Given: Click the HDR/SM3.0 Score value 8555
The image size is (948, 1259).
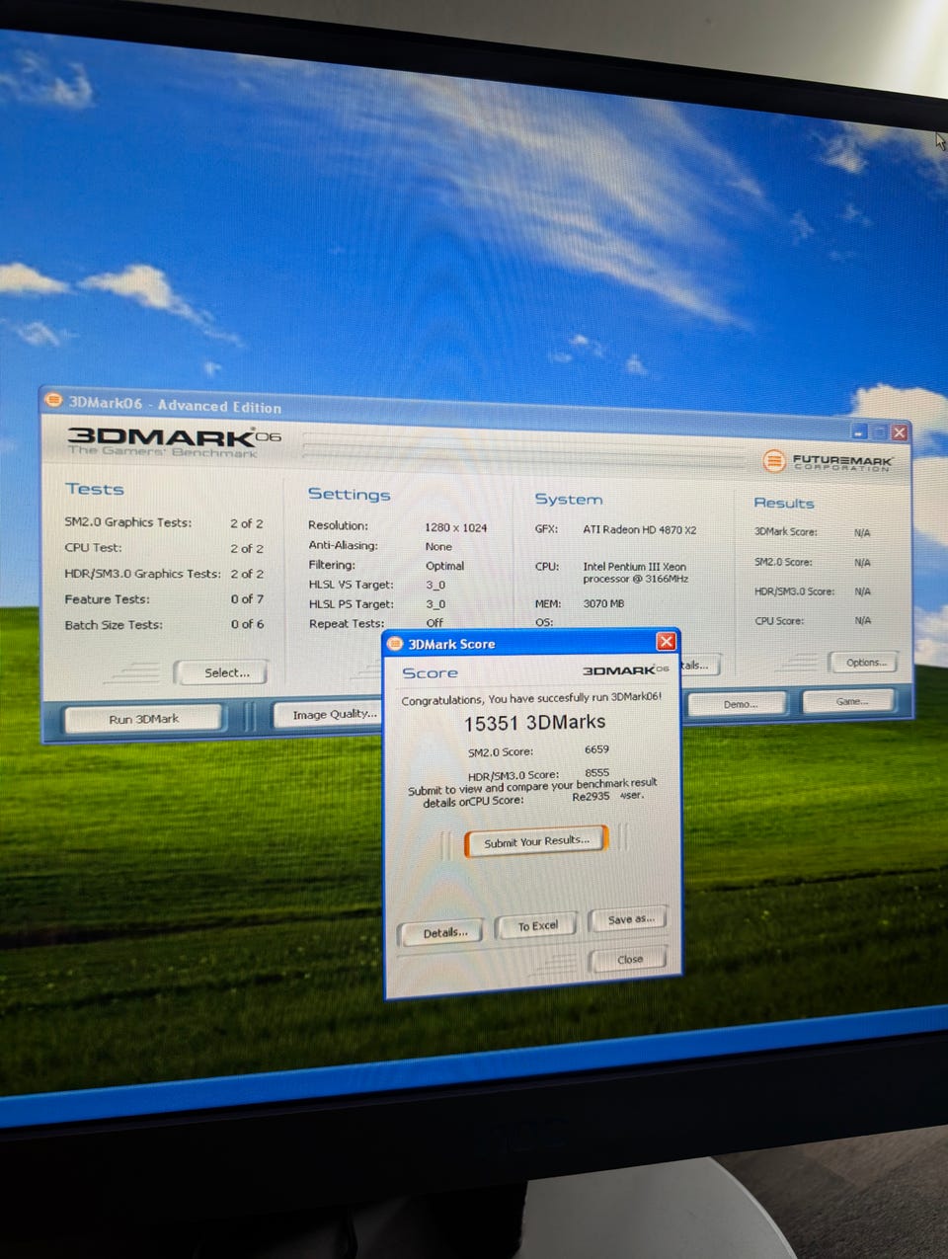Looking at the screenshot, I should 596,773.
